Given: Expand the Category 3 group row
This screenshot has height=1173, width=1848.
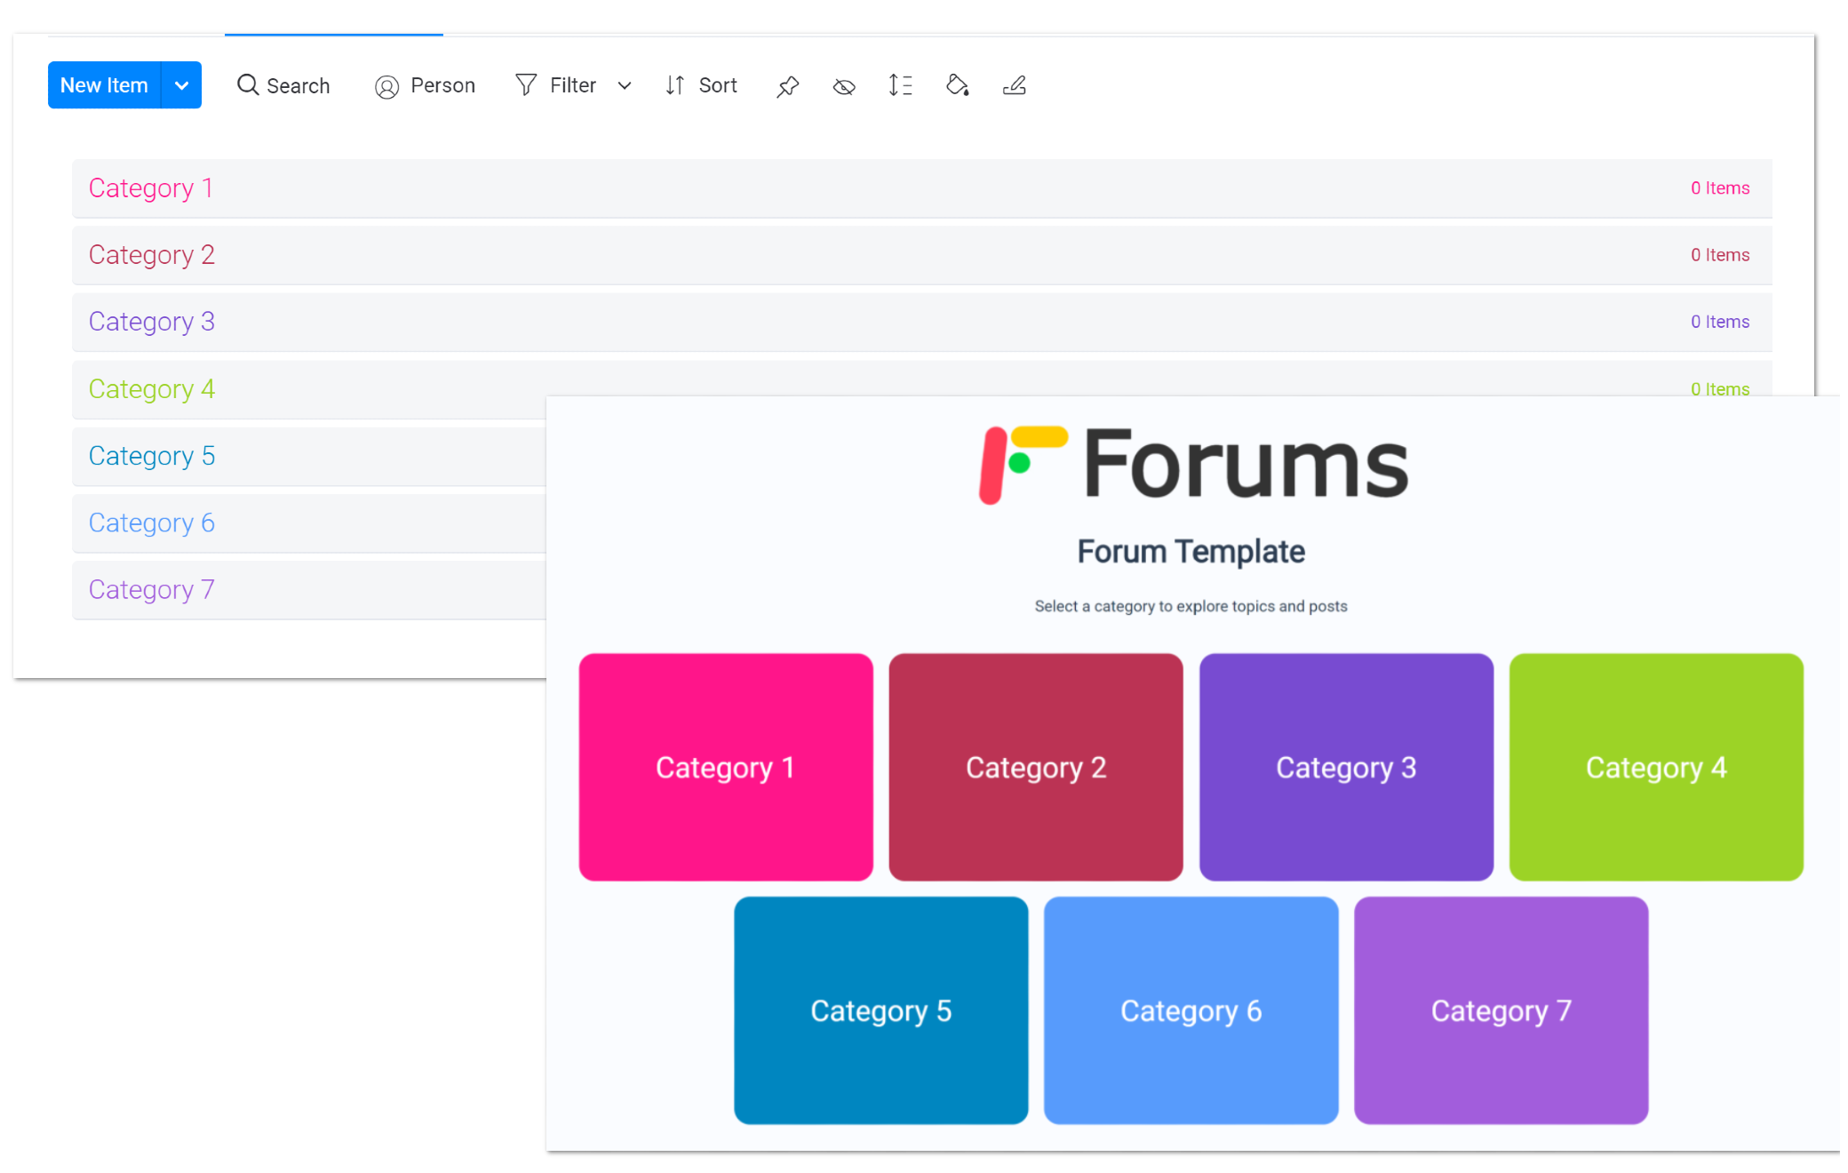Looking at the screenshot, I should tap(152, 322).
